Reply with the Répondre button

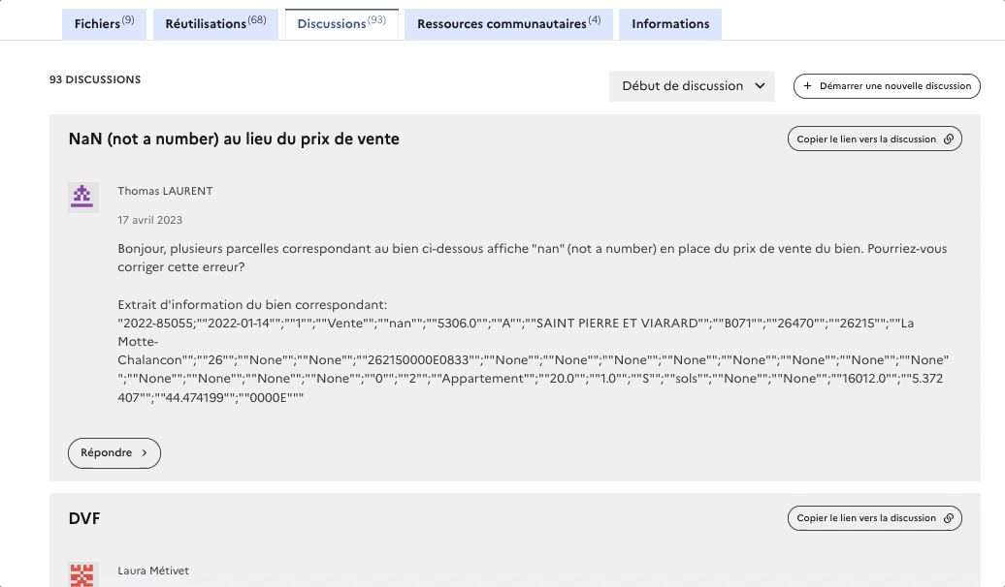[x=113, y=453]
